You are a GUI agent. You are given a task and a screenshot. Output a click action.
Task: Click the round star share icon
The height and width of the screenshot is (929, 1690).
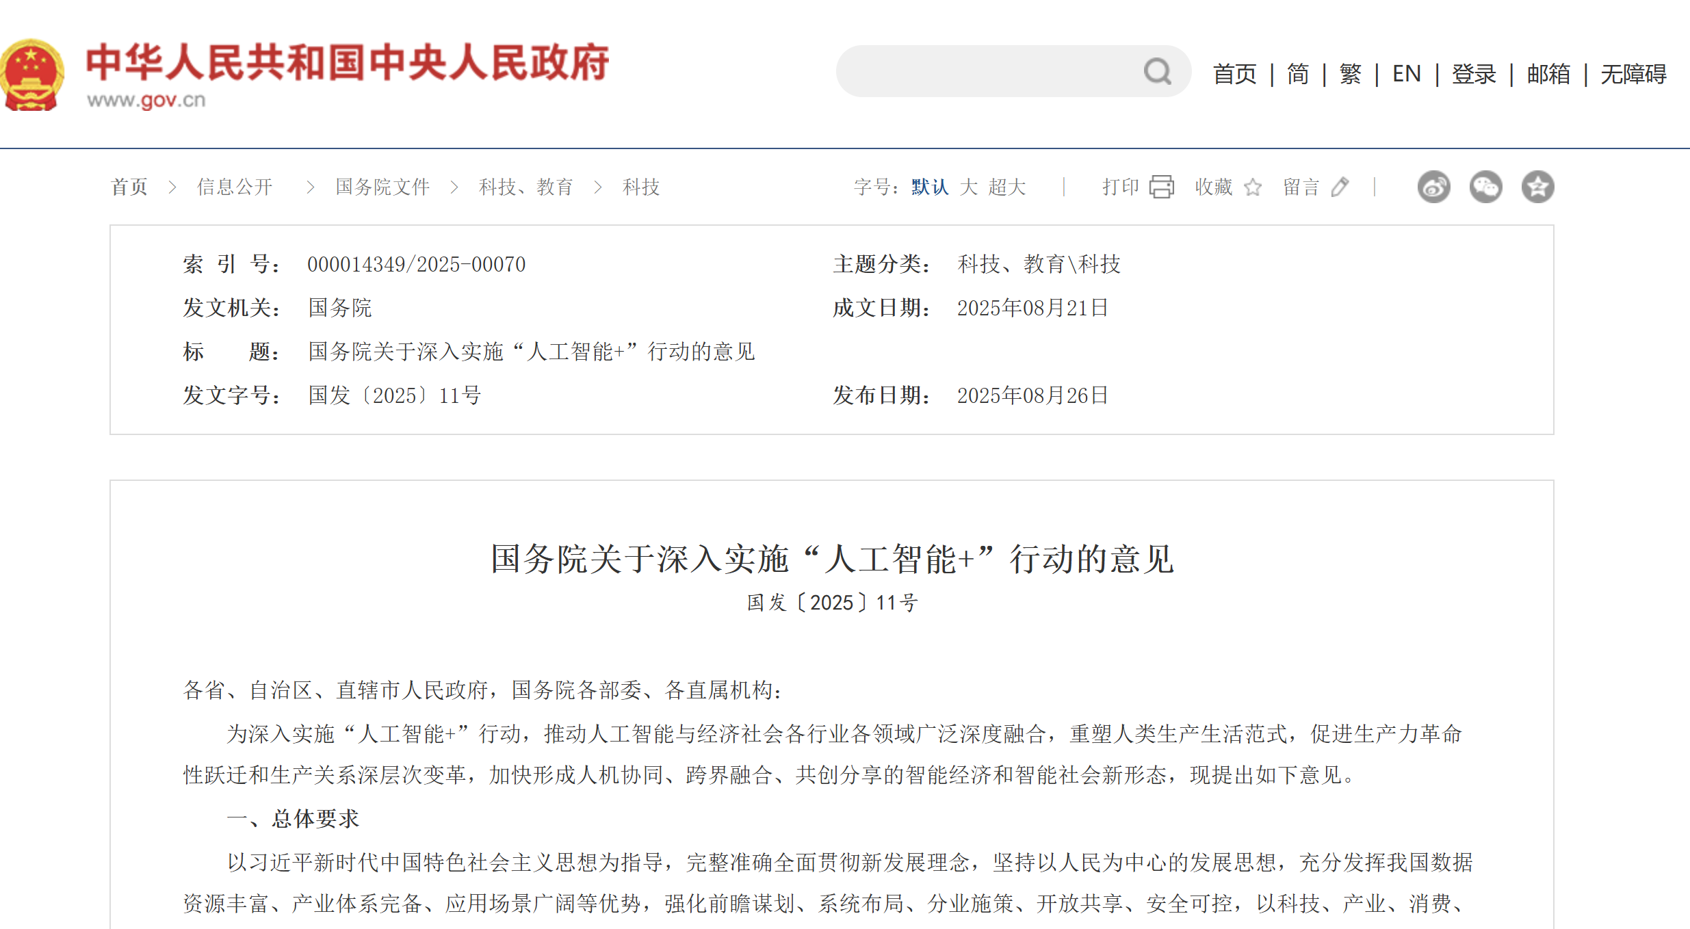1537,187
